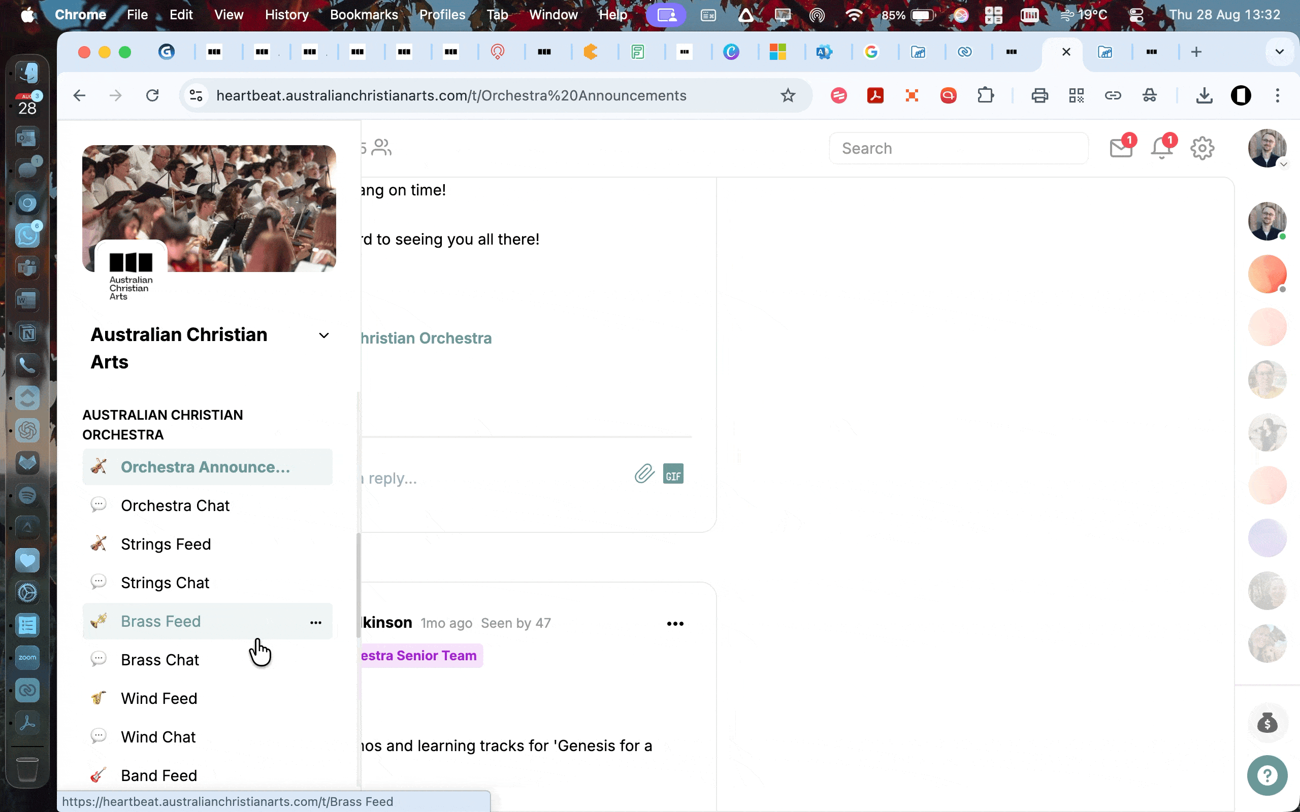Open the Window menu
This screenshot has height=812, width=1300.
pos(554,15)
